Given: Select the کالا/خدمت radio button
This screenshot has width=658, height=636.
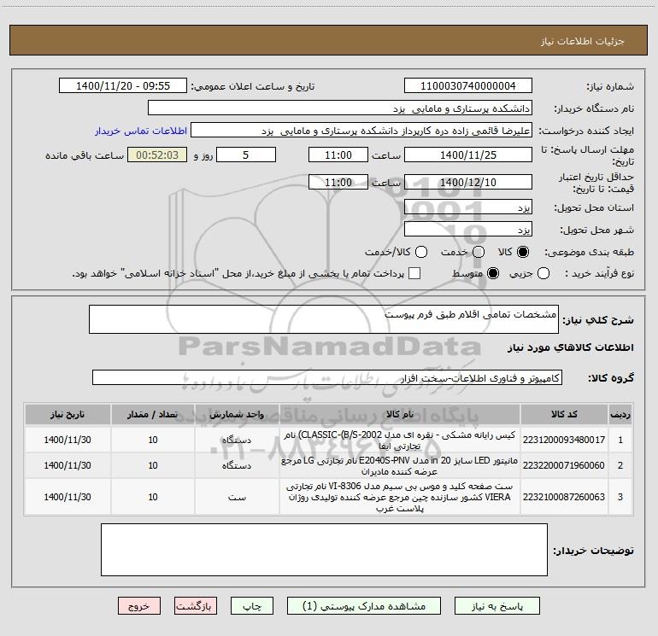Looking at the screenshot, I should (421, 252).
